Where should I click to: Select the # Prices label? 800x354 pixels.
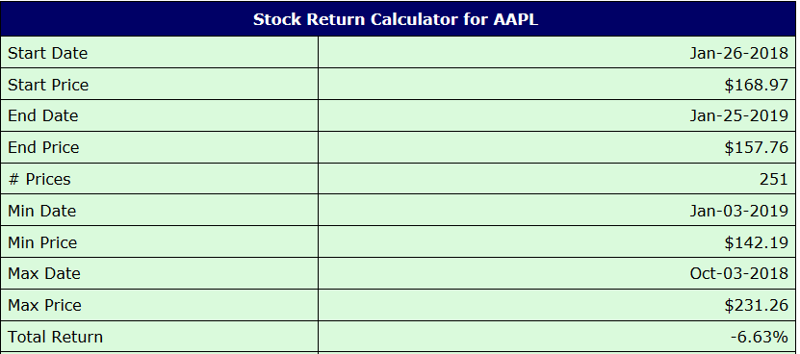coord(39,179)
